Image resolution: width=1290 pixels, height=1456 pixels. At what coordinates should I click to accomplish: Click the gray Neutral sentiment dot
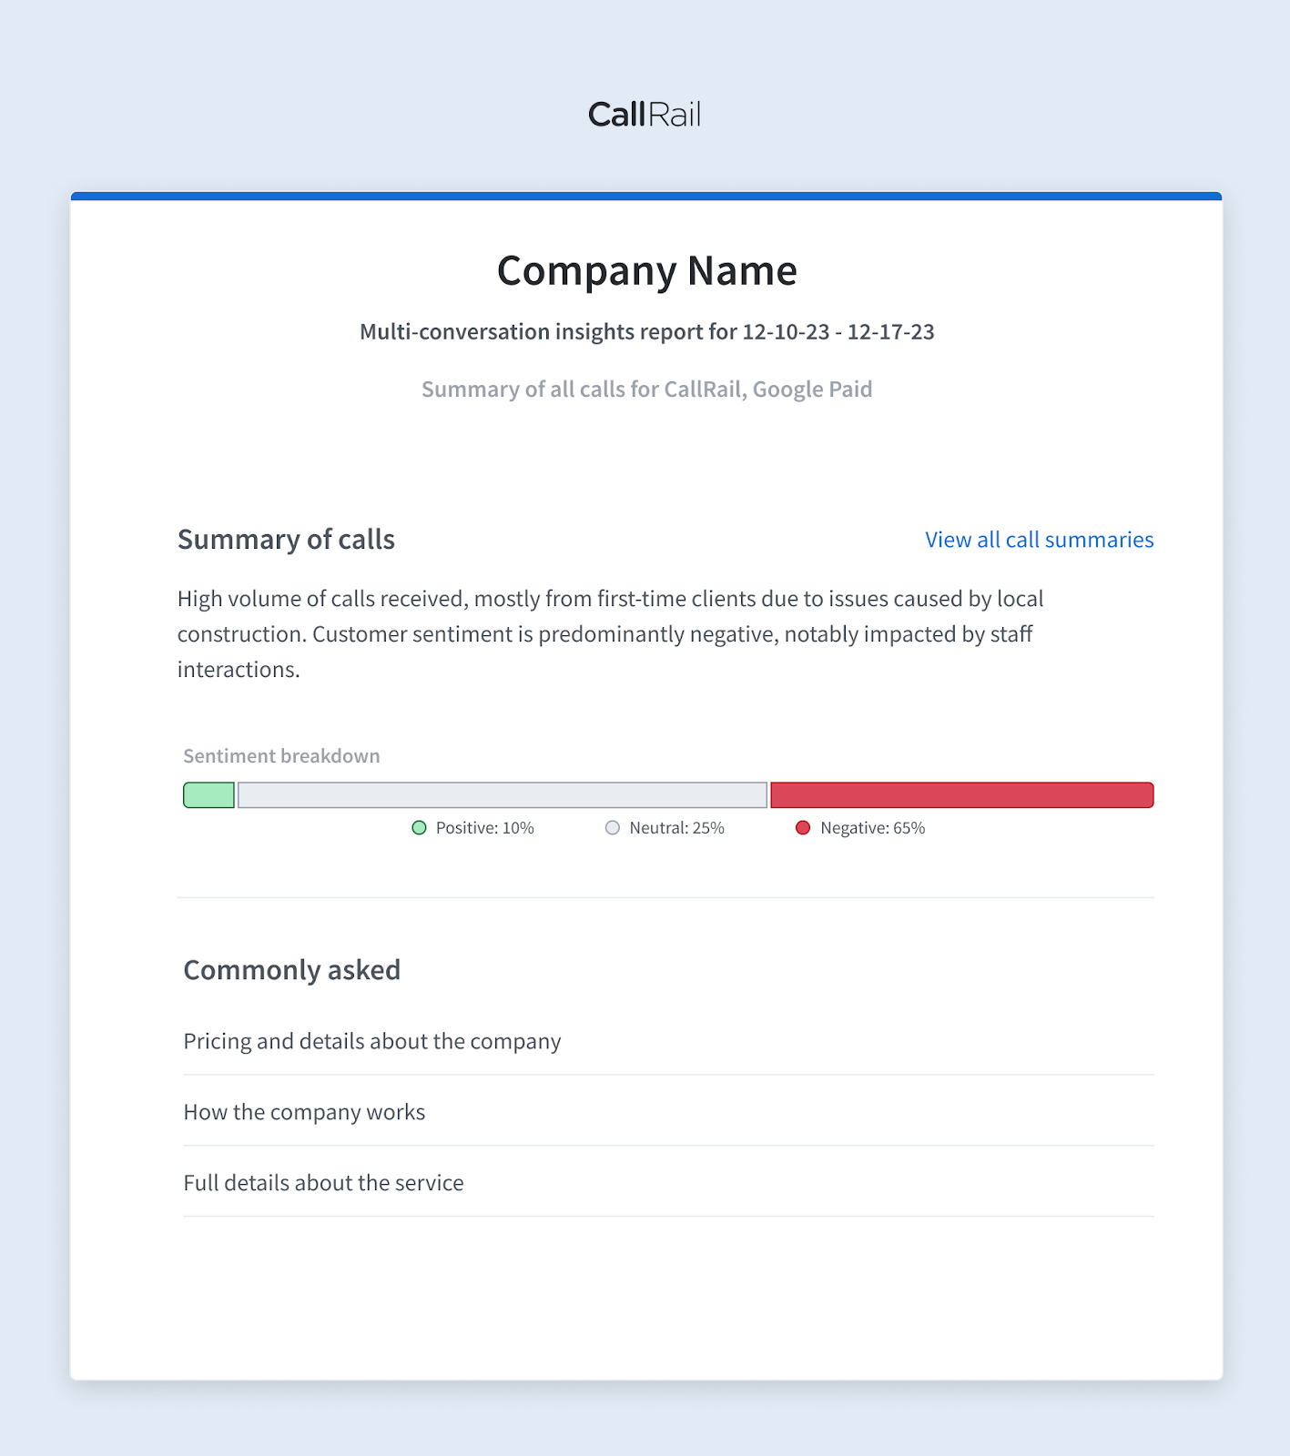(613, 828)
